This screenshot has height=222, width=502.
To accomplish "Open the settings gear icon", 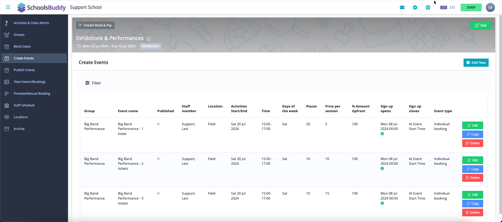I will (415, 7).
